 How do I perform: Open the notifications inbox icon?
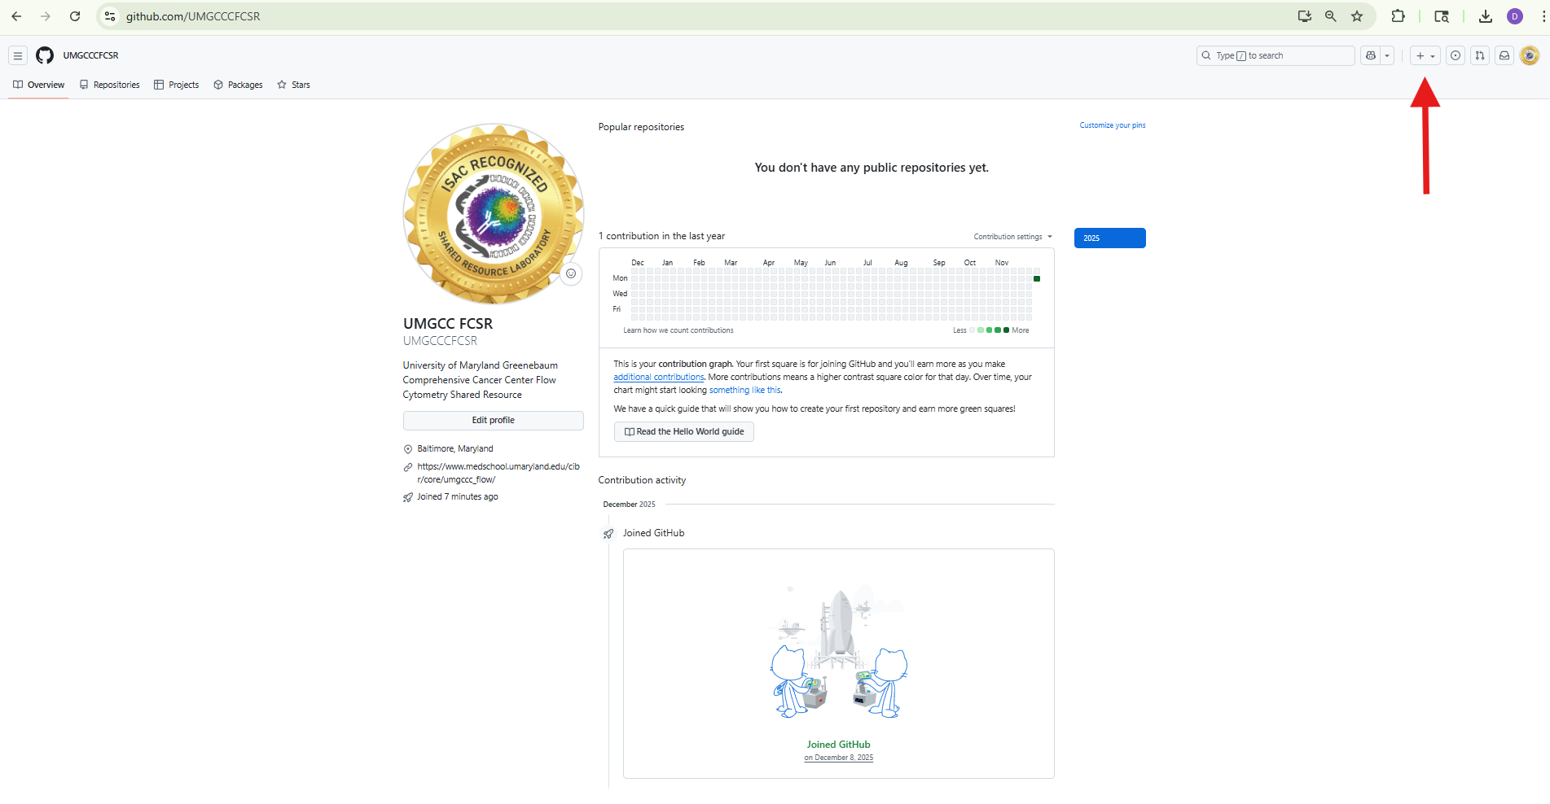coord(1504,55)
